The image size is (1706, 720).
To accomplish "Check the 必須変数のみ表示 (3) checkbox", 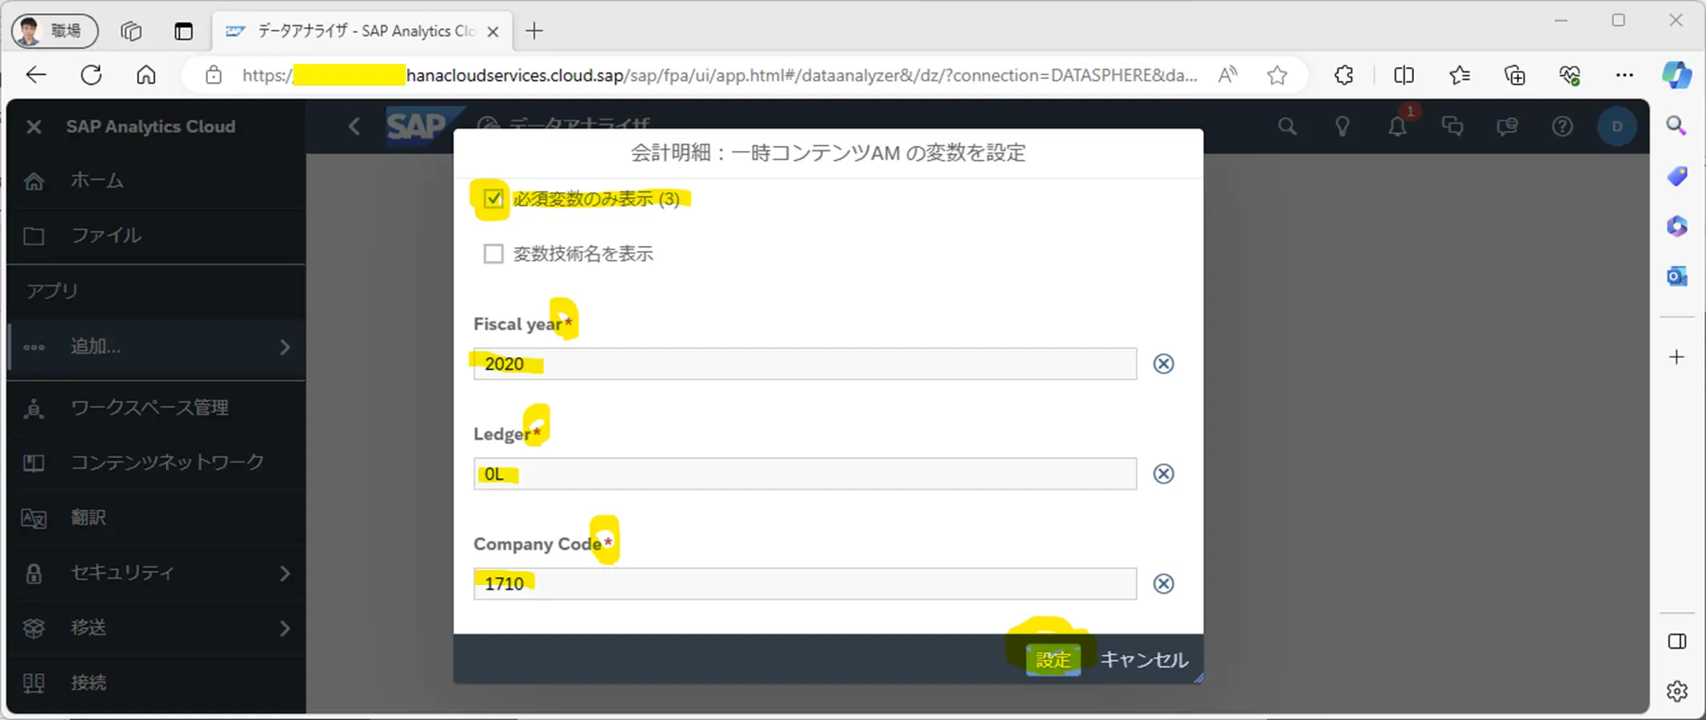I will (x=493, y=198).
